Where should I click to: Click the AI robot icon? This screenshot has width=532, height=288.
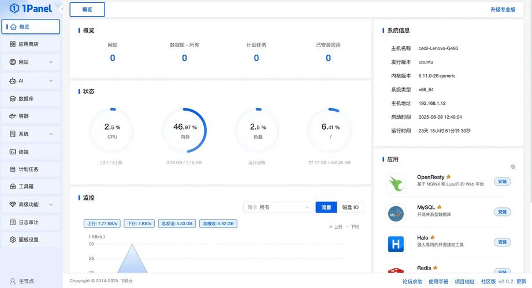[x=13, y=81]
